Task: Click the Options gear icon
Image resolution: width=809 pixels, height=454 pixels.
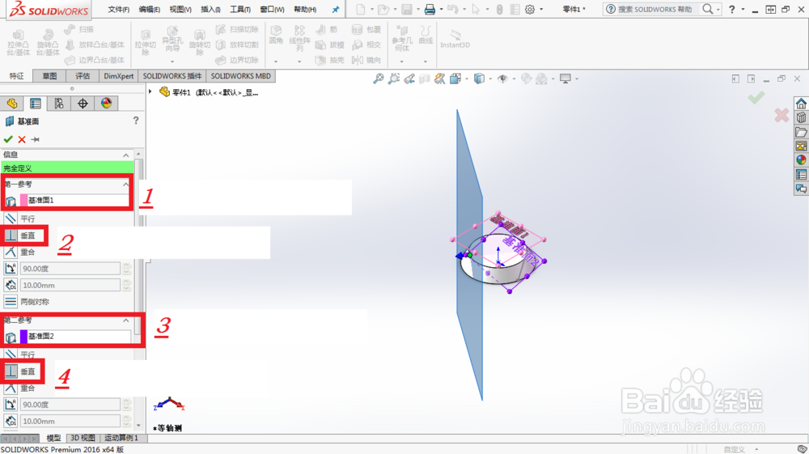Action: click(x=530, y=9)
